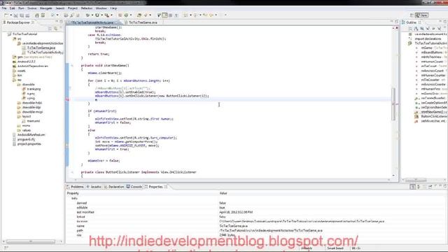Switch to the Console tab
The image size is (448, 252).
134,187
